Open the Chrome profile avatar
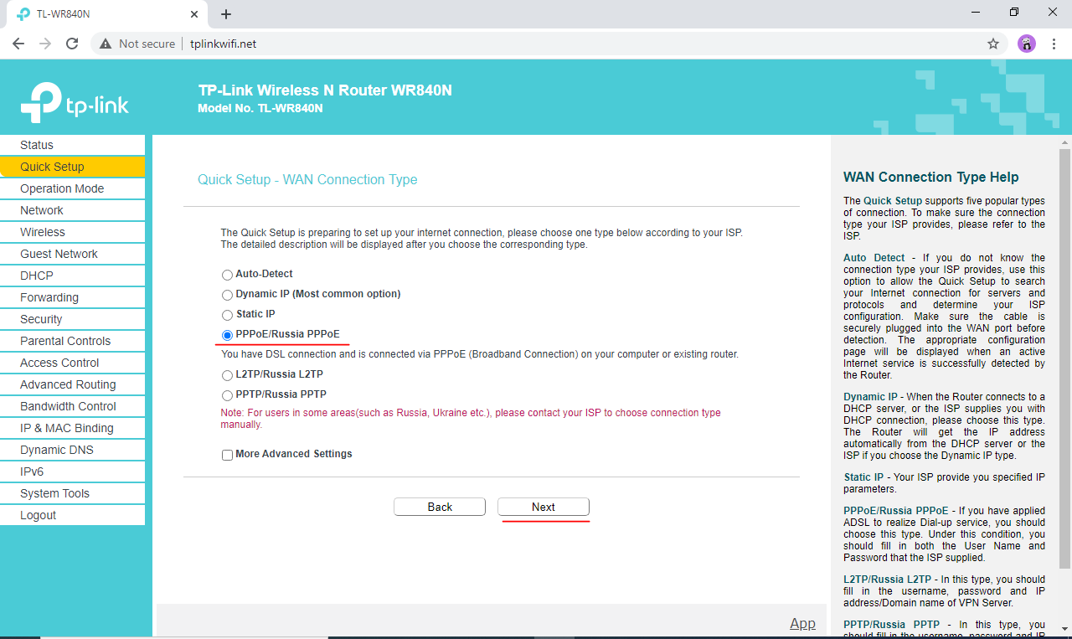The image size is (1072, 639). [1027, 44]
